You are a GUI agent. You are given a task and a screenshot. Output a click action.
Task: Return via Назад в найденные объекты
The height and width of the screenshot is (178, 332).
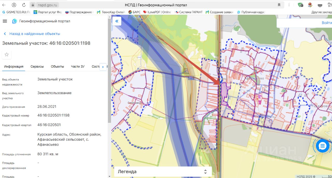32,34
